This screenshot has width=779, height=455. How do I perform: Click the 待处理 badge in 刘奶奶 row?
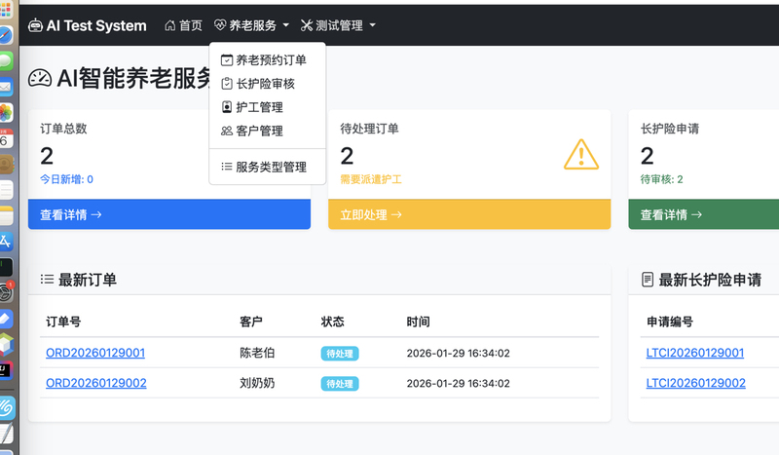pyautogui.click(x=340, y=384)
